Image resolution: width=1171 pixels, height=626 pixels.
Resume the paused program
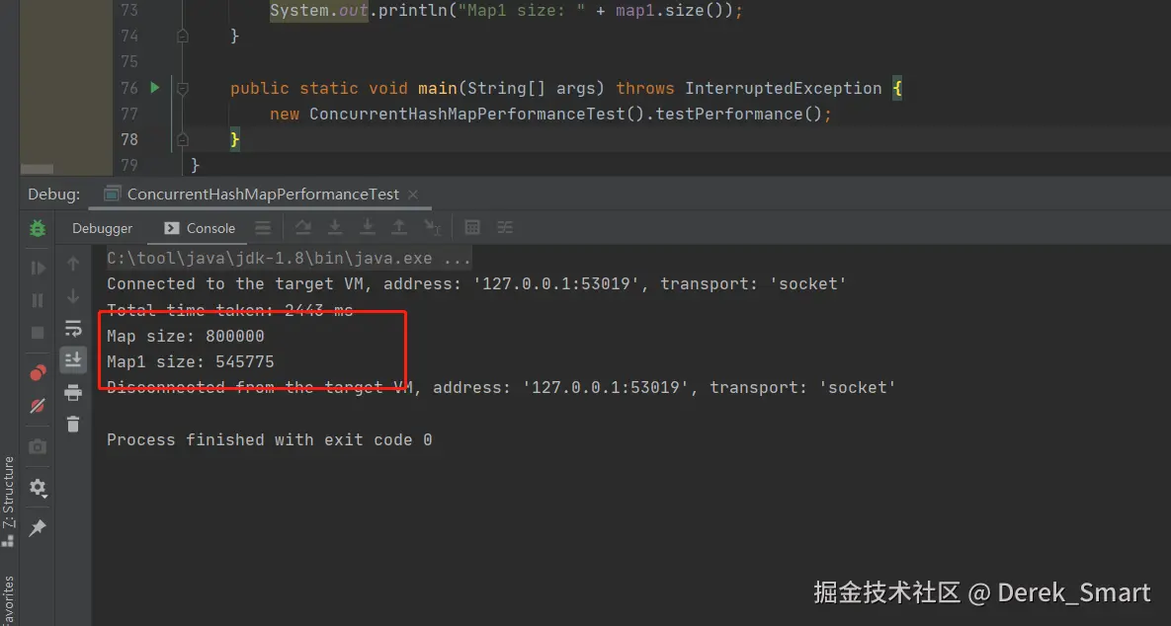click(37, 267)
